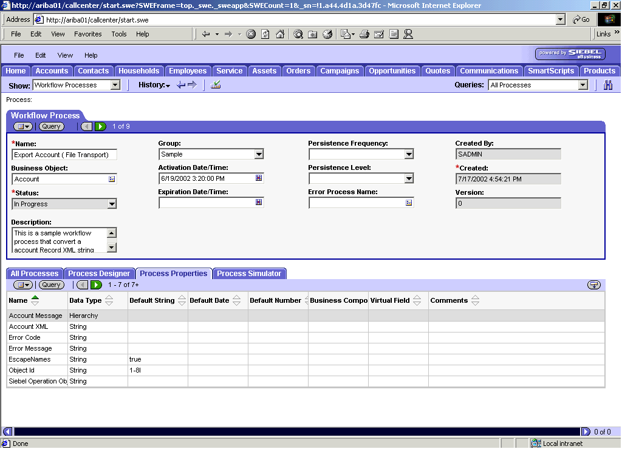Click the Links toolbar label
The width and height of the screenshot is (622, 449).
pyautogui.click(x=603, y=34)
